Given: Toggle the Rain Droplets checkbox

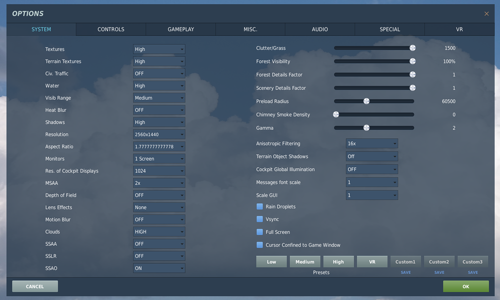Looking at the screenshot, I should click(x=259, y=206).
